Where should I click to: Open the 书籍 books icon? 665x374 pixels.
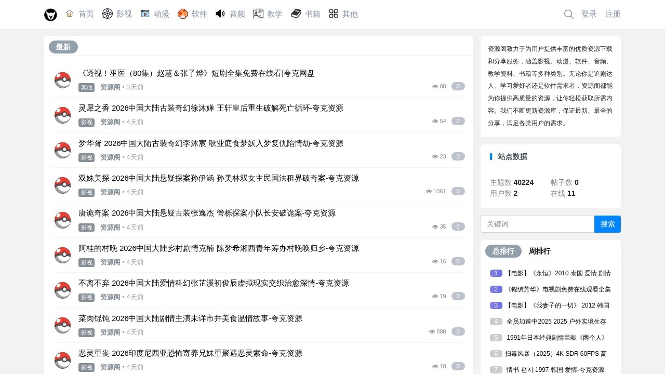pyautogui.click(x=296, y=14)
